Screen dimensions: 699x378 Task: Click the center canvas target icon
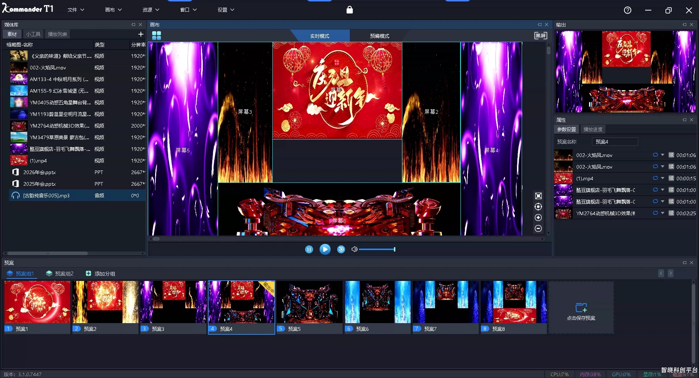click(x=538, y=207)
